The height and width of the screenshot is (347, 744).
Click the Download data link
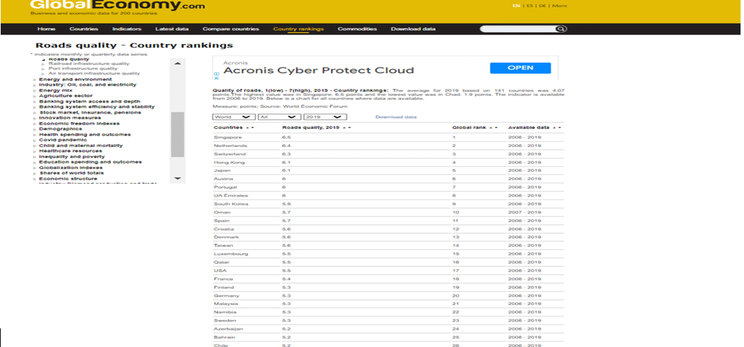click(x=396, y=117)
